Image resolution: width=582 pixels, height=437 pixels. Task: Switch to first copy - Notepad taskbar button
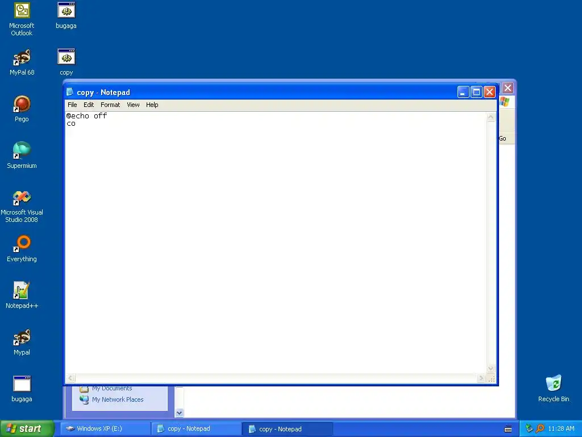196,428
